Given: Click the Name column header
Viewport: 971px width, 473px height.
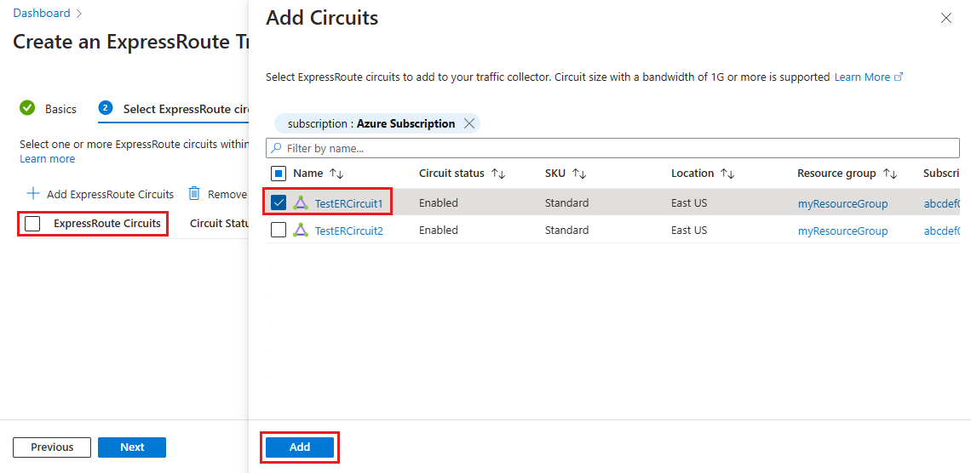Looking at the screenshot, I should pos(307,174).
